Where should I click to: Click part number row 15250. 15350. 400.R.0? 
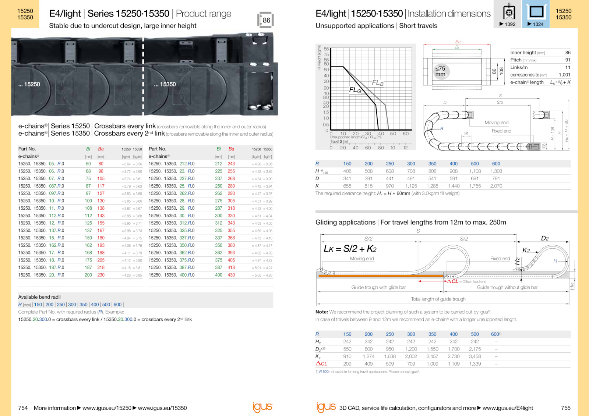[211, 275]
